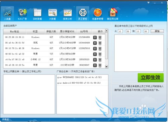Click dark user icon for 48:60:bc:41:a0:32

[95, 54]
